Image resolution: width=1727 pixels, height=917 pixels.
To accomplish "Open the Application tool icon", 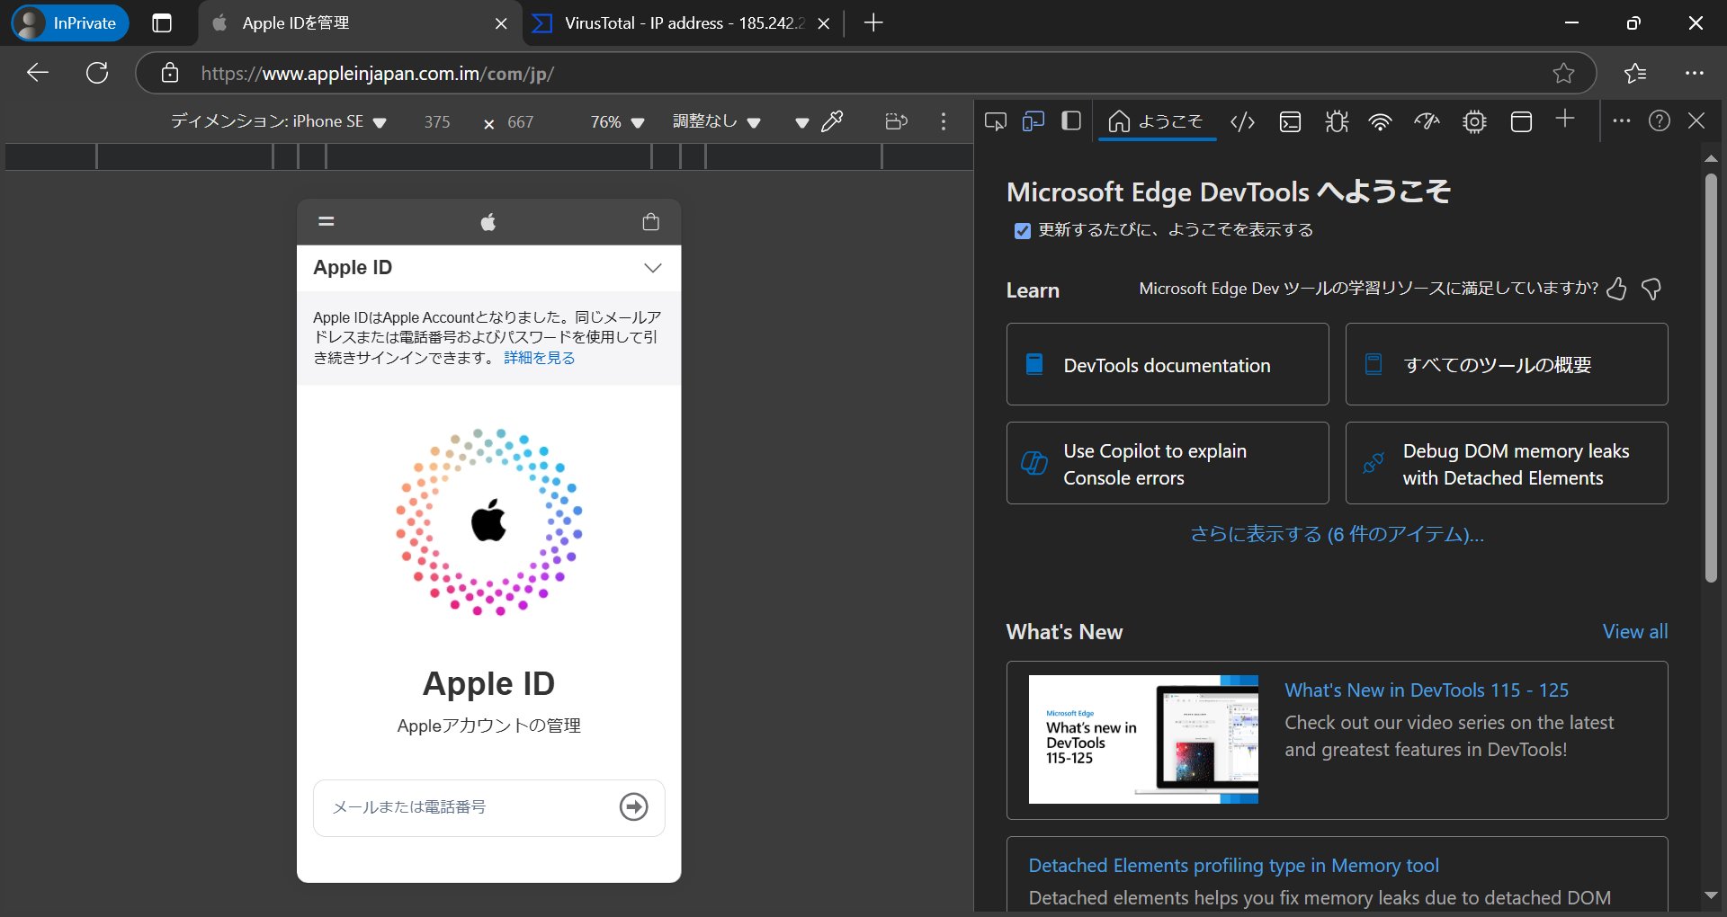I will (x=1521, y=121).
